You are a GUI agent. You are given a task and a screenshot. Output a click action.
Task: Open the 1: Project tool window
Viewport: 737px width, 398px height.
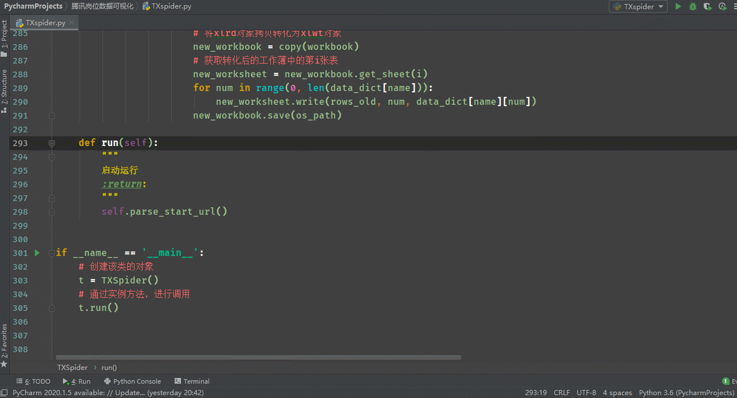[5, 38]
